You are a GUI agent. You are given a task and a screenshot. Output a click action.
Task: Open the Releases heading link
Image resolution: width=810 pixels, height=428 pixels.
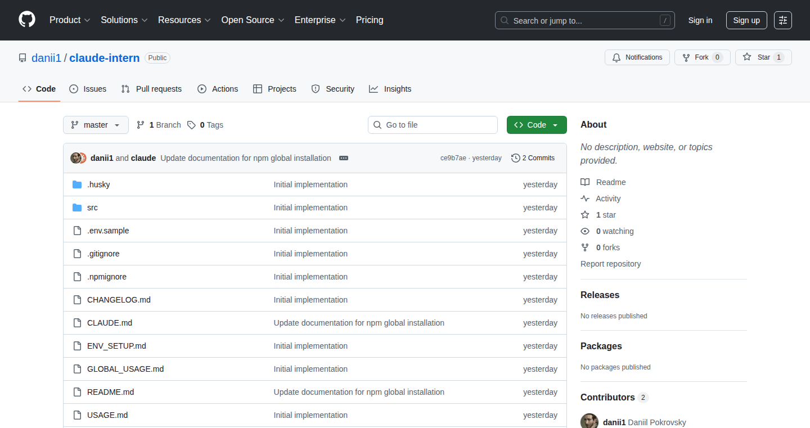click(x=600, y=295)
